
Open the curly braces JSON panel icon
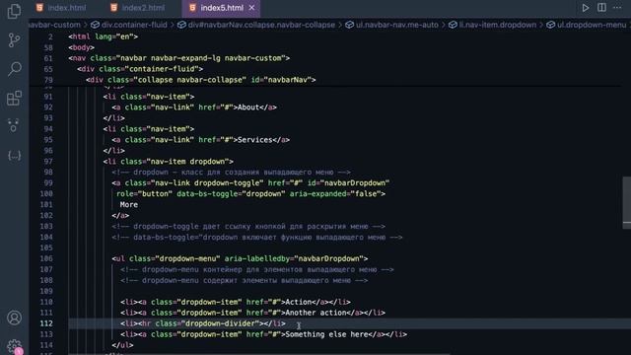[x=14, y=156]
